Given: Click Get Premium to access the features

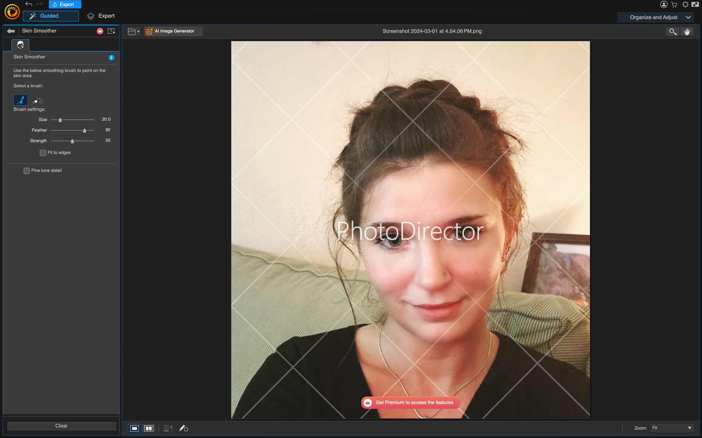Looking at the screenshot, I should [410, 402].
